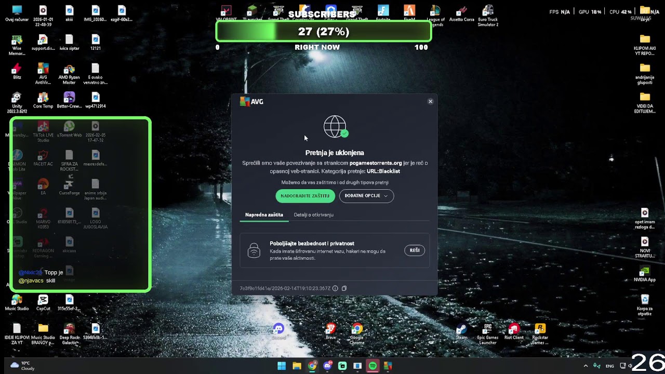Select the NVIDIA App desktop shortcut

[645, 273]
